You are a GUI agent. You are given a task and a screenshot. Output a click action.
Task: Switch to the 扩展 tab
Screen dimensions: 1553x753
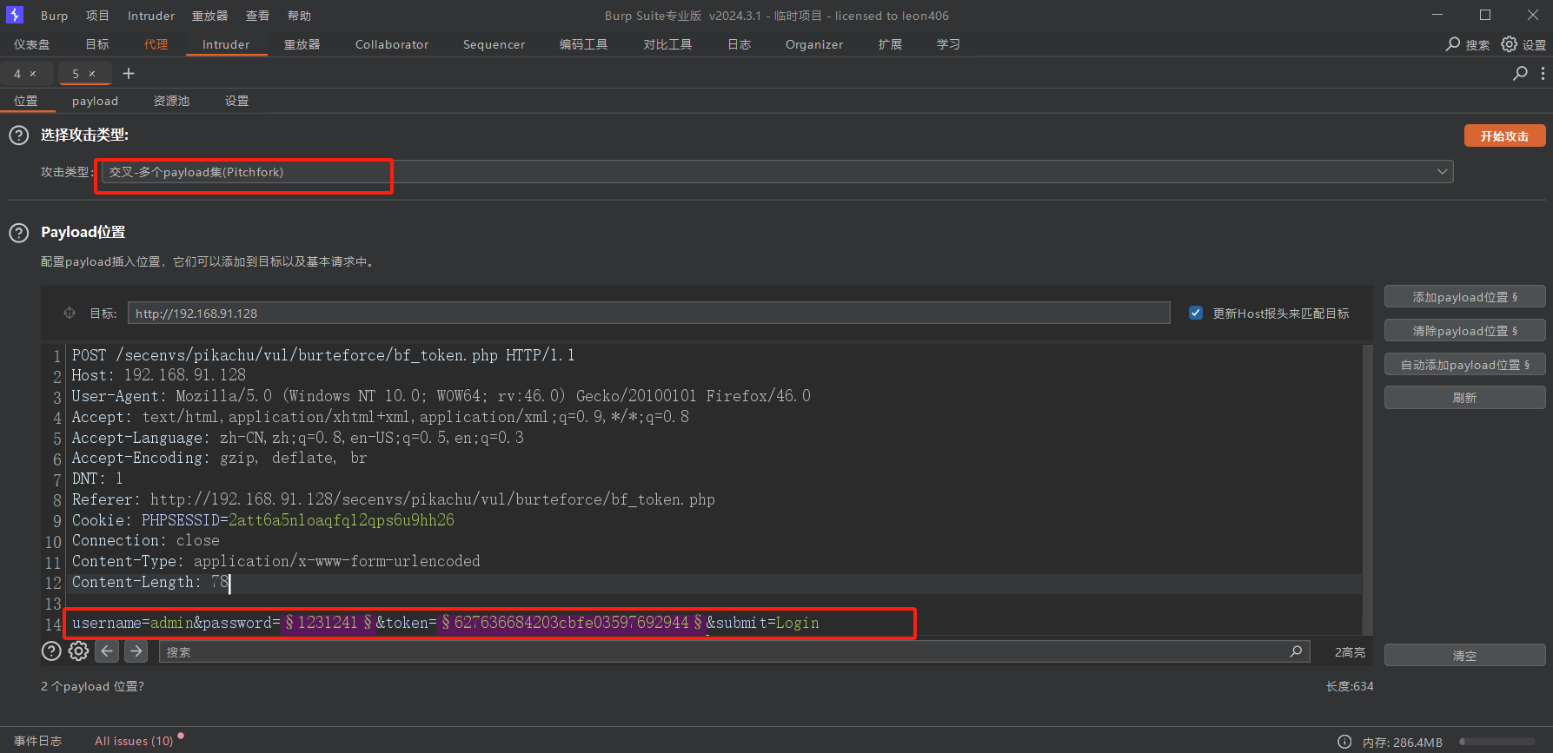[x=890, y=44]
